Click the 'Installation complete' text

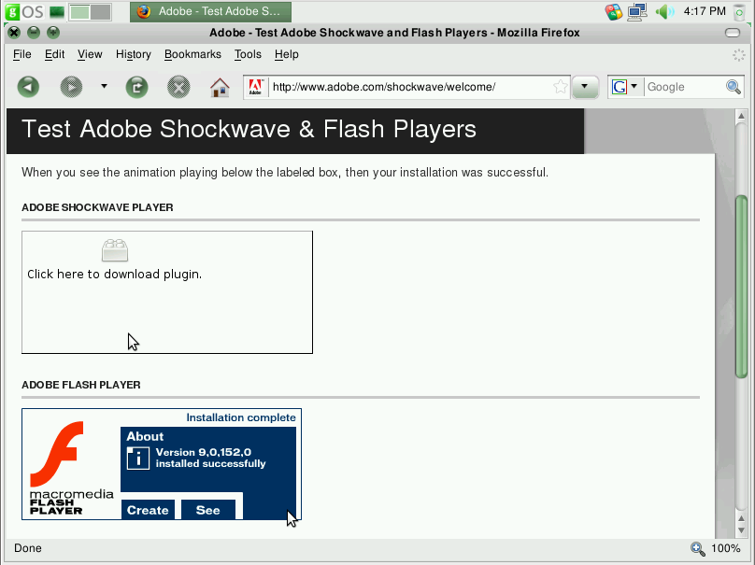point(241,417)
